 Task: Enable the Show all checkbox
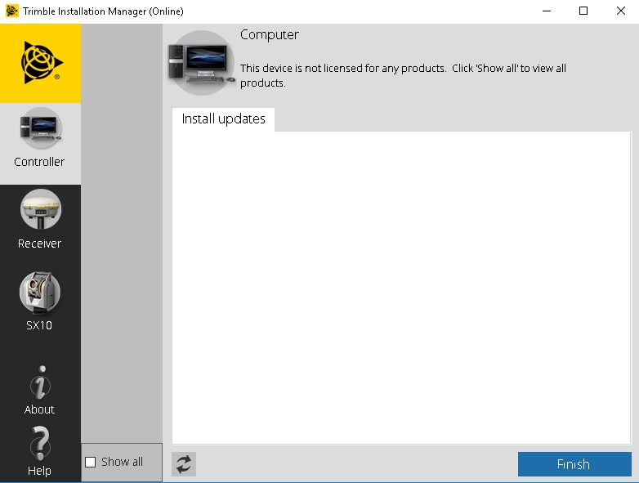pyautogui.click(x=91, y=463)
